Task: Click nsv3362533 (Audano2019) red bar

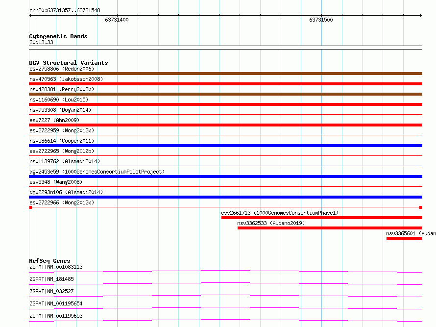Action: click(x=330, y=228)
